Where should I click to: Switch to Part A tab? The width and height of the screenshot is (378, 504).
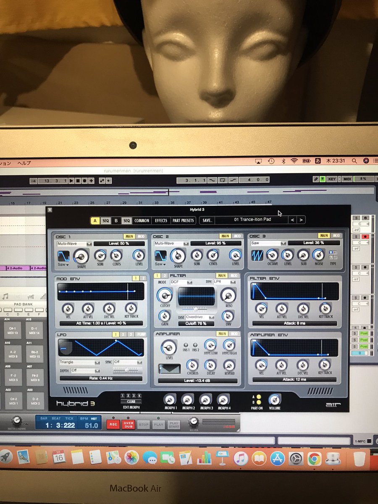tap(95, 220)
